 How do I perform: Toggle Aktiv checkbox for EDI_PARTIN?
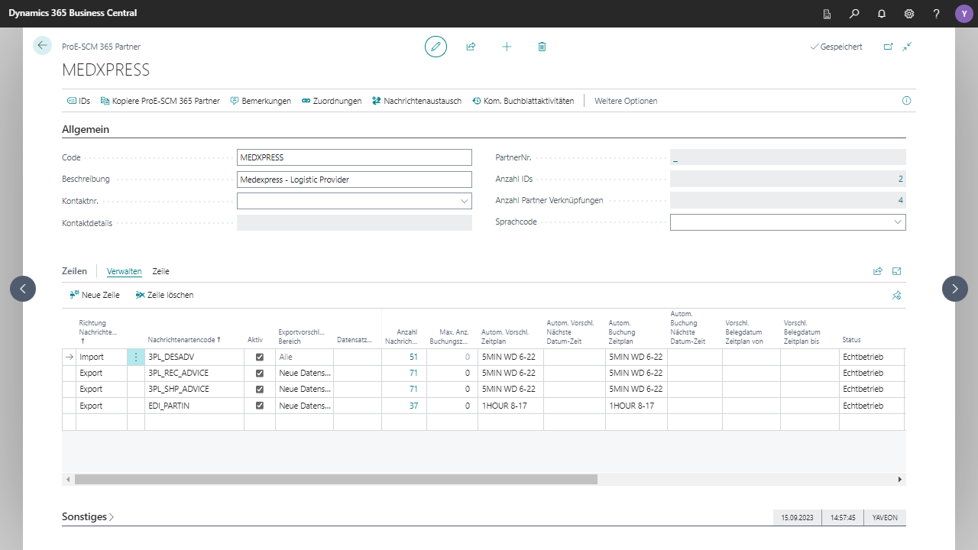[x=260, y=406]
